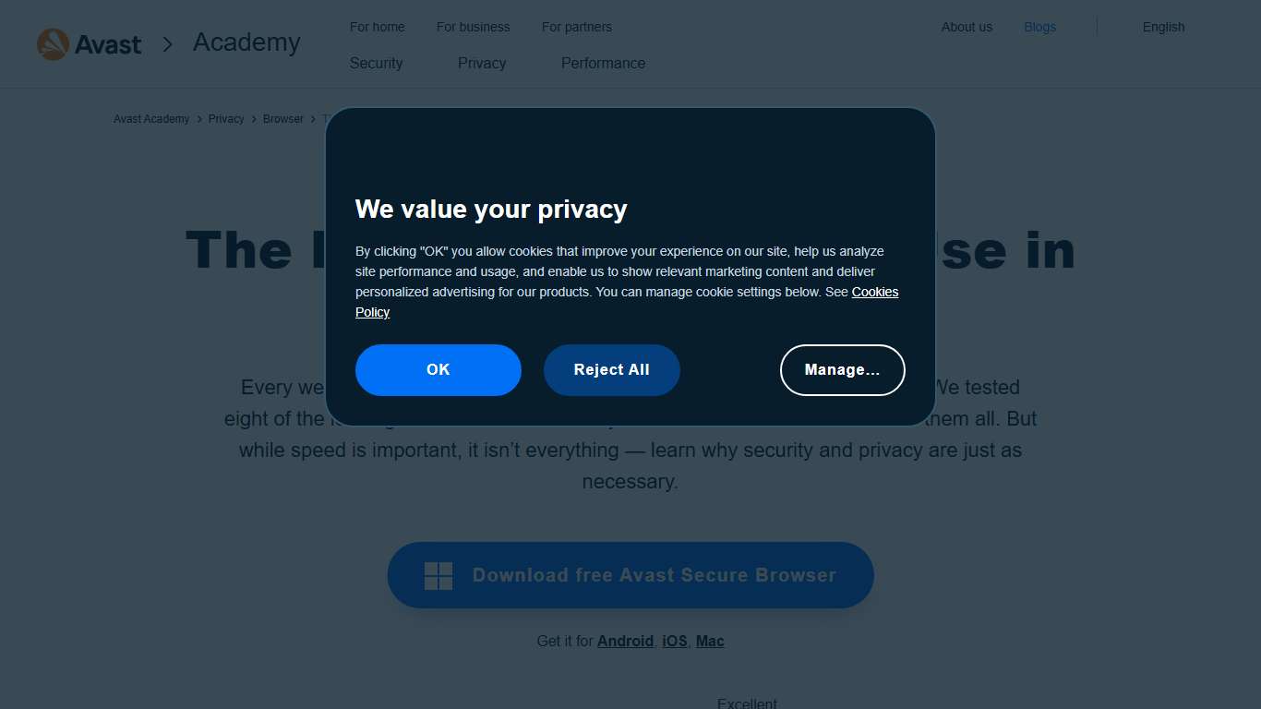The image size is (1261, 709).
Task: Go to the About us page
Action: (x=967, y=27)
